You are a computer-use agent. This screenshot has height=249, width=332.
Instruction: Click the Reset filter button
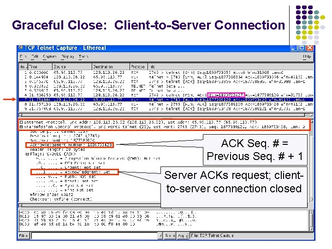pyautogui.click(x=170, y=236)
